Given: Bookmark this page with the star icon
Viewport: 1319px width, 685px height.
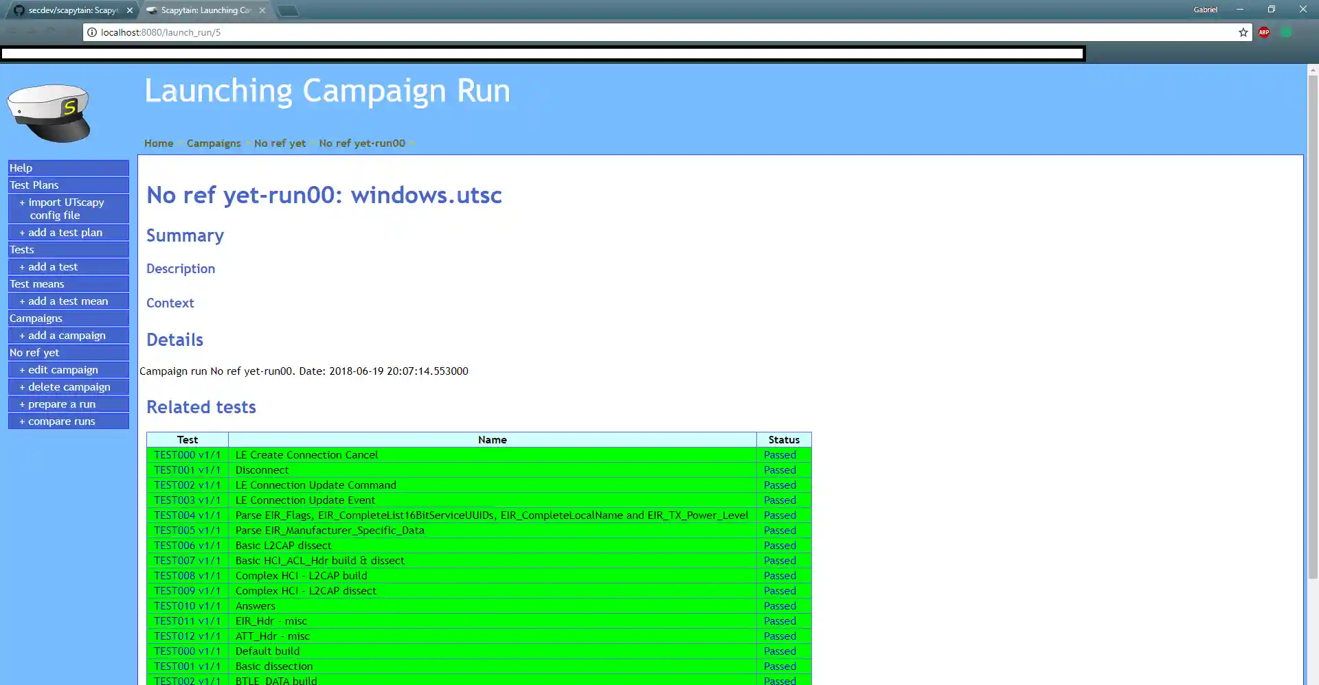Looking at the screenshot, I should click(1243, 32).
